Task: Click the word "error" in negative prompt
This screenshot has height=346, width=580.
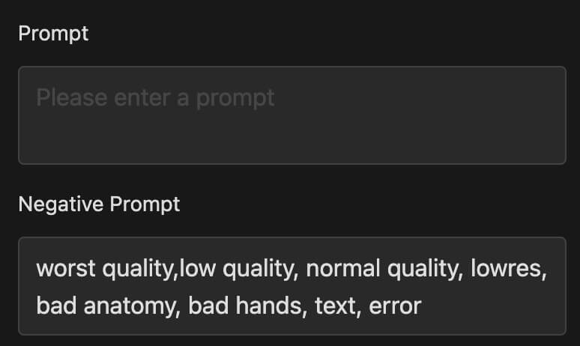Action: (x=395, y=307)
